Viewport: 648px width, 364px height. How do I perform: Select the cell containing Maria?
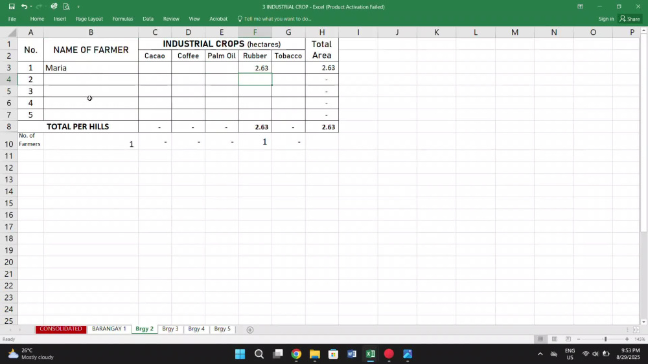pos(91,68)
